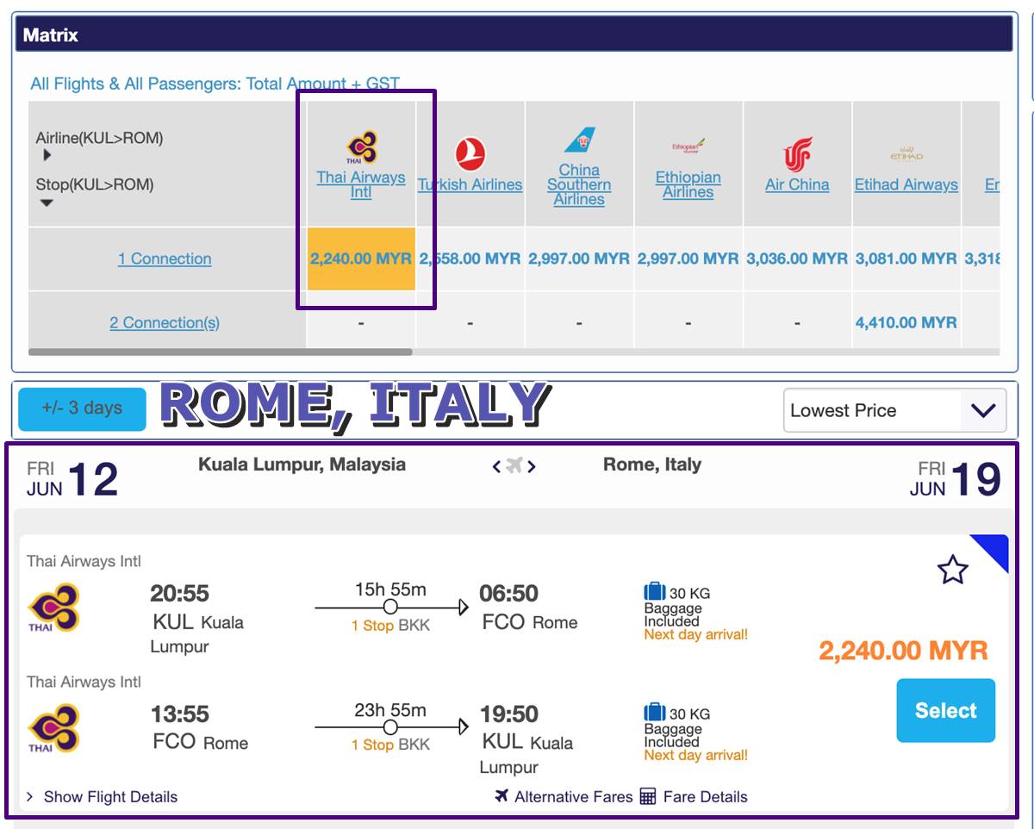The image size is (1034, 829).
Task: Click the China Southern Airlines logo
Action: (x=579, y=140)
